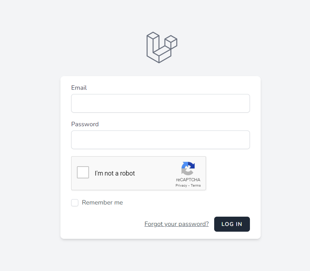Click the reCAPTCHA text below the logo
This screenshot has height=271, width=310.
coord(188,180)
